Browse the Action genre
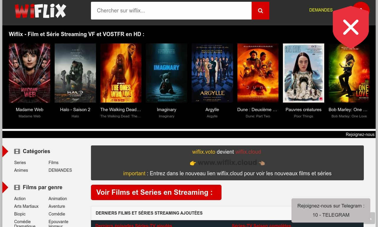 20,199
